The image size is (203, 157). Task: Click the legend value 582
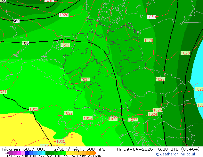(83, 156)
